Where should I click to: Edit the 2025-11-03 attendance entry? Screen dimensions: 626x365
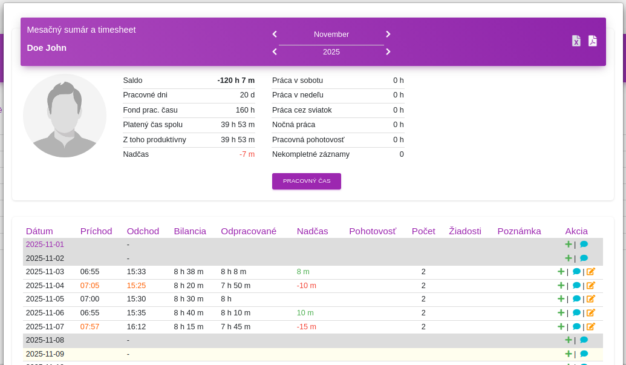tap(591, 272)
